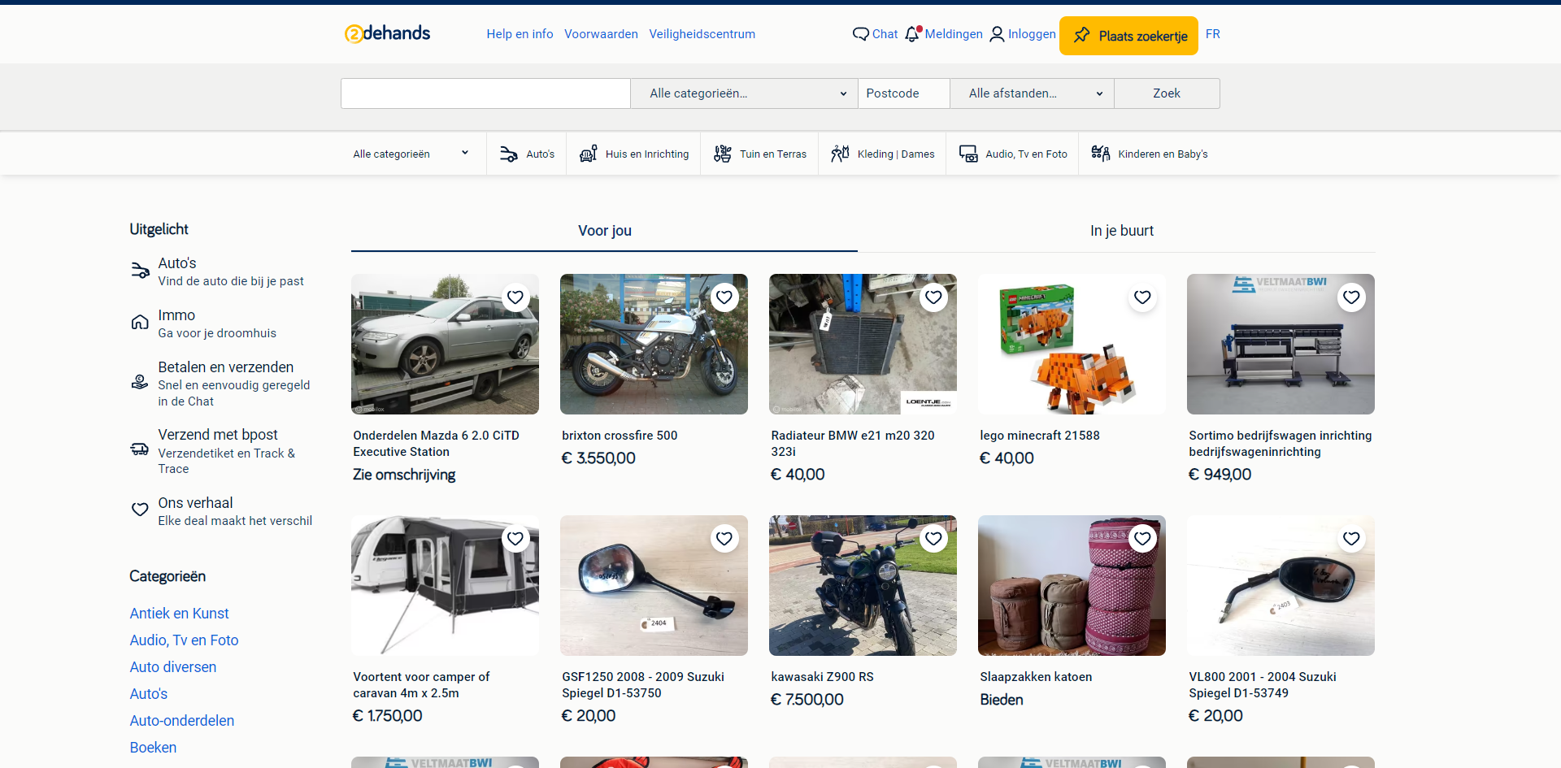
Task: Favorite the brixton crossfire 500 listing
Action: [x=724, y=297]
